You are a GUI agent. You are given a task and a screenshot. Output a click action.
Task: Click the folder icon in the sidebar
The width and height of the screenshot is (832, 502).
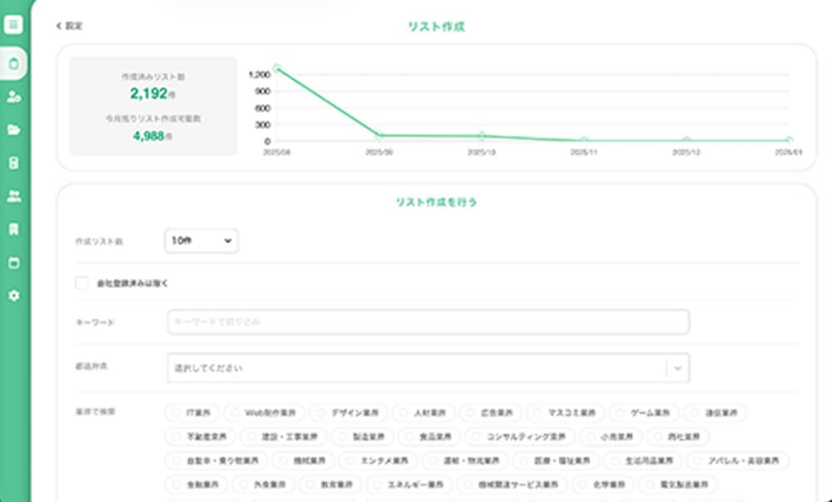point(13,130)
